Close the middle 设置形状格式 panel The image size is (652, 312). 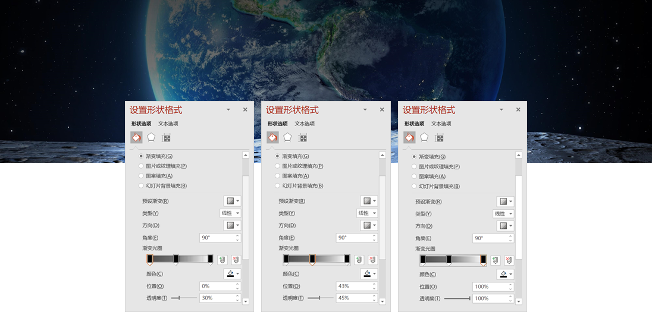[382, 110]
